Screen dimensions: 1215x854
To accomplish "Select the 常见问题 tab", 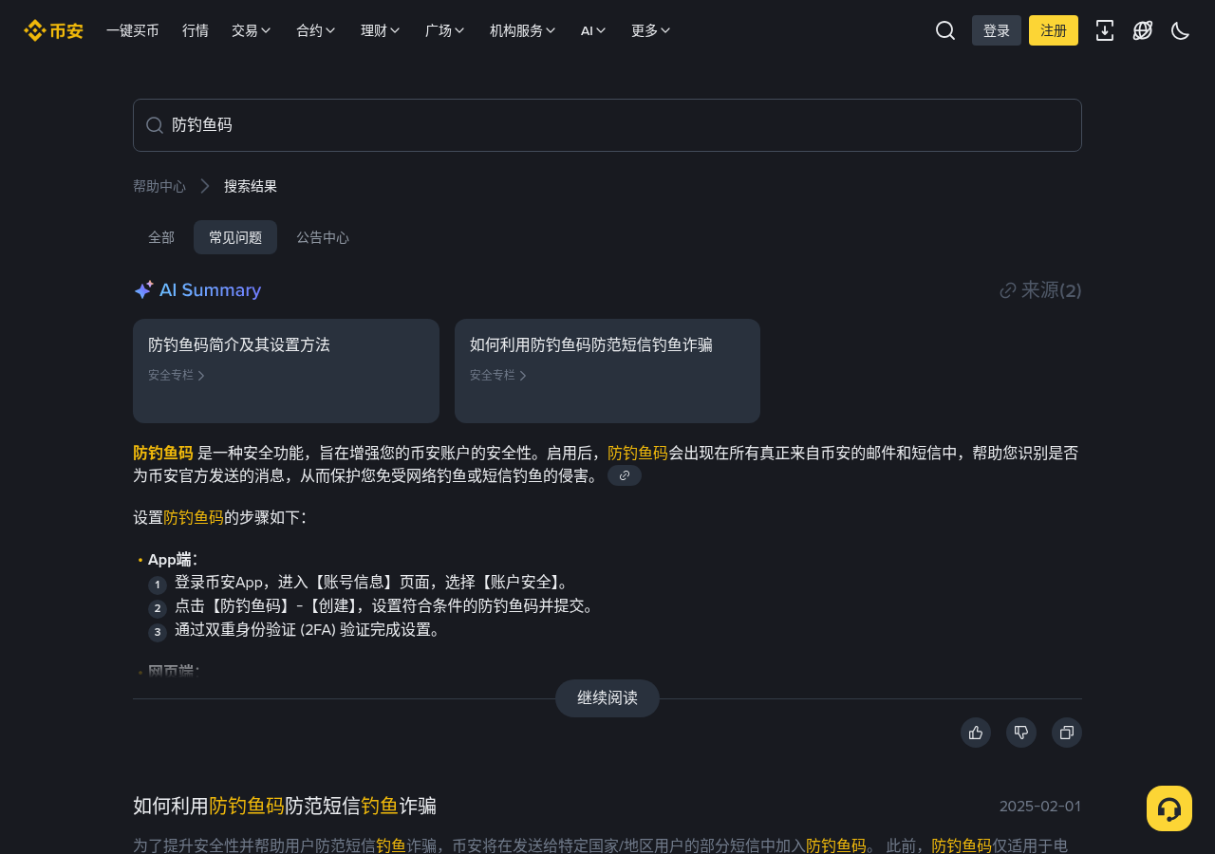I will (235, 237).
